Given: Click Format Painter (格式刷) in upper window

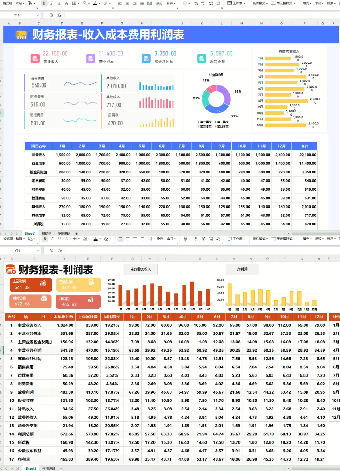Looking at the screenshot, I should [8, 3].
